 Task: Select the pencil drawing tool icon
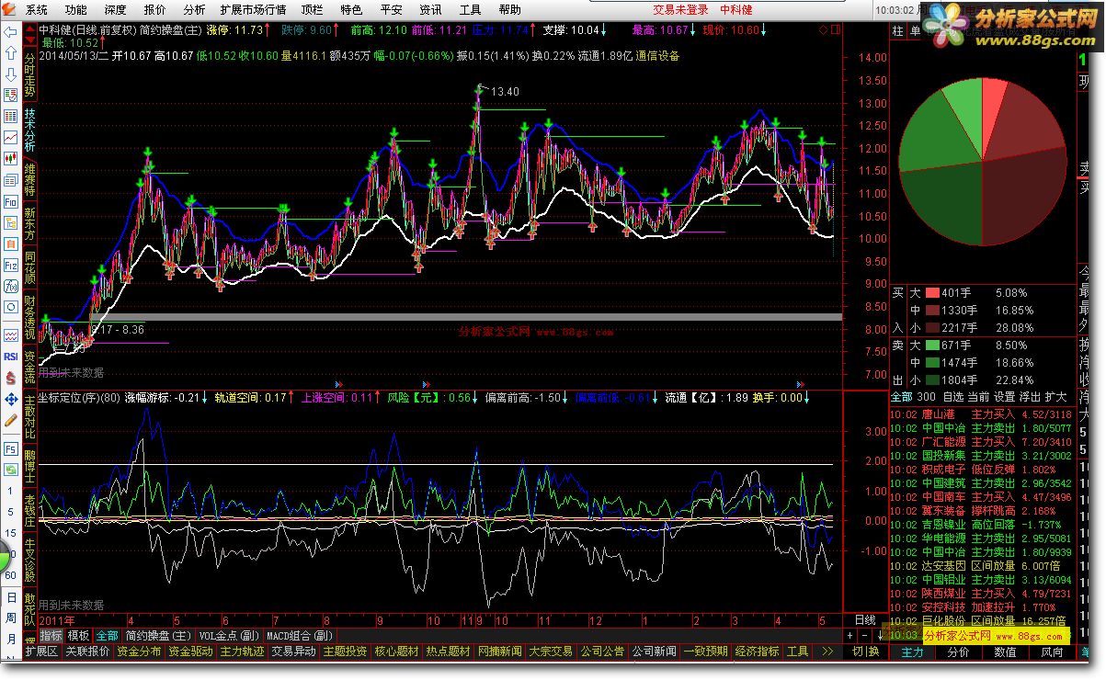(11, 420)
